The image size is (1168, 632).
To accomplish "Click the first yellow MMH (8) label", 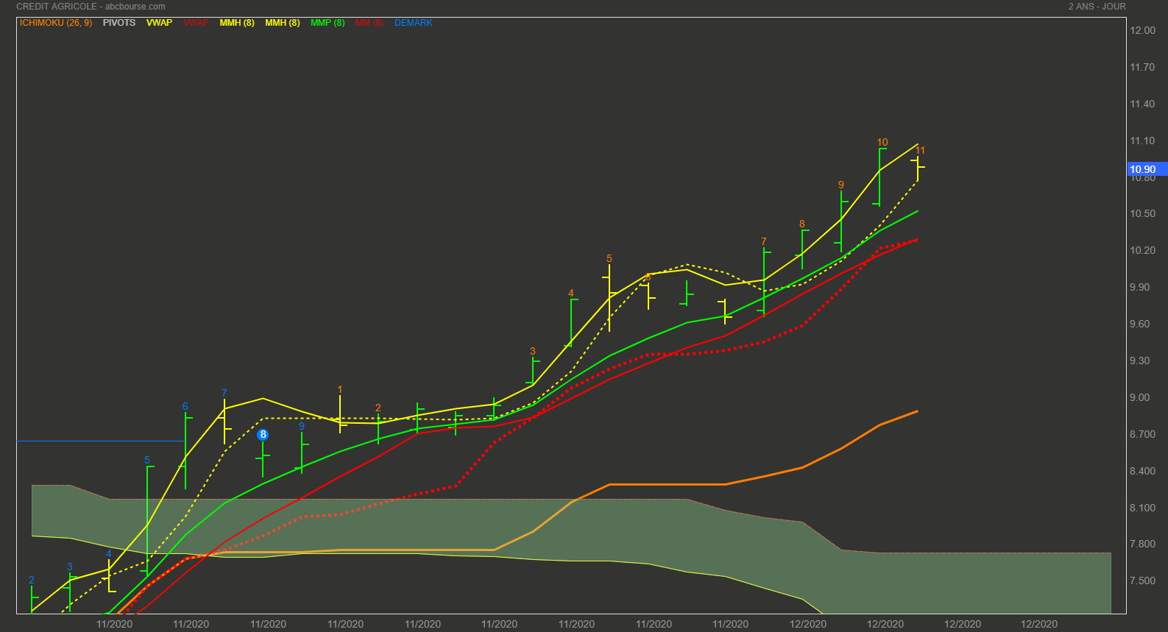I will pyautogui.click(x=237, y=23).
